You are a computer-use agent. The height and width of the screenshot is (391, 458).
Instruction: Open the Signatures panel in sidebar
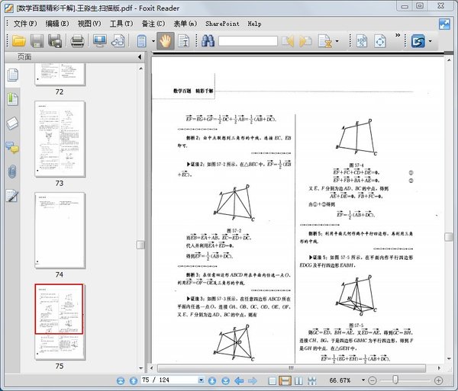11,196
